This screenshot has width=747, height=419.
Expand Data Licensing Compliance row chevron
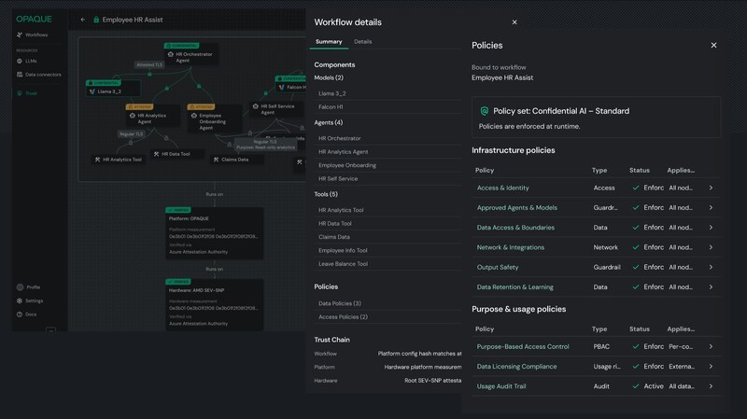pyautogui.click(x=711, y=367)
